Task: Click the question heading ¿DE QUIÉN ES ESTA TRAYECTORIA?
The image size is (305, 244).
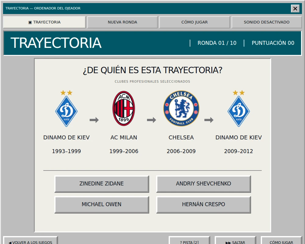Action: (152, 70)
